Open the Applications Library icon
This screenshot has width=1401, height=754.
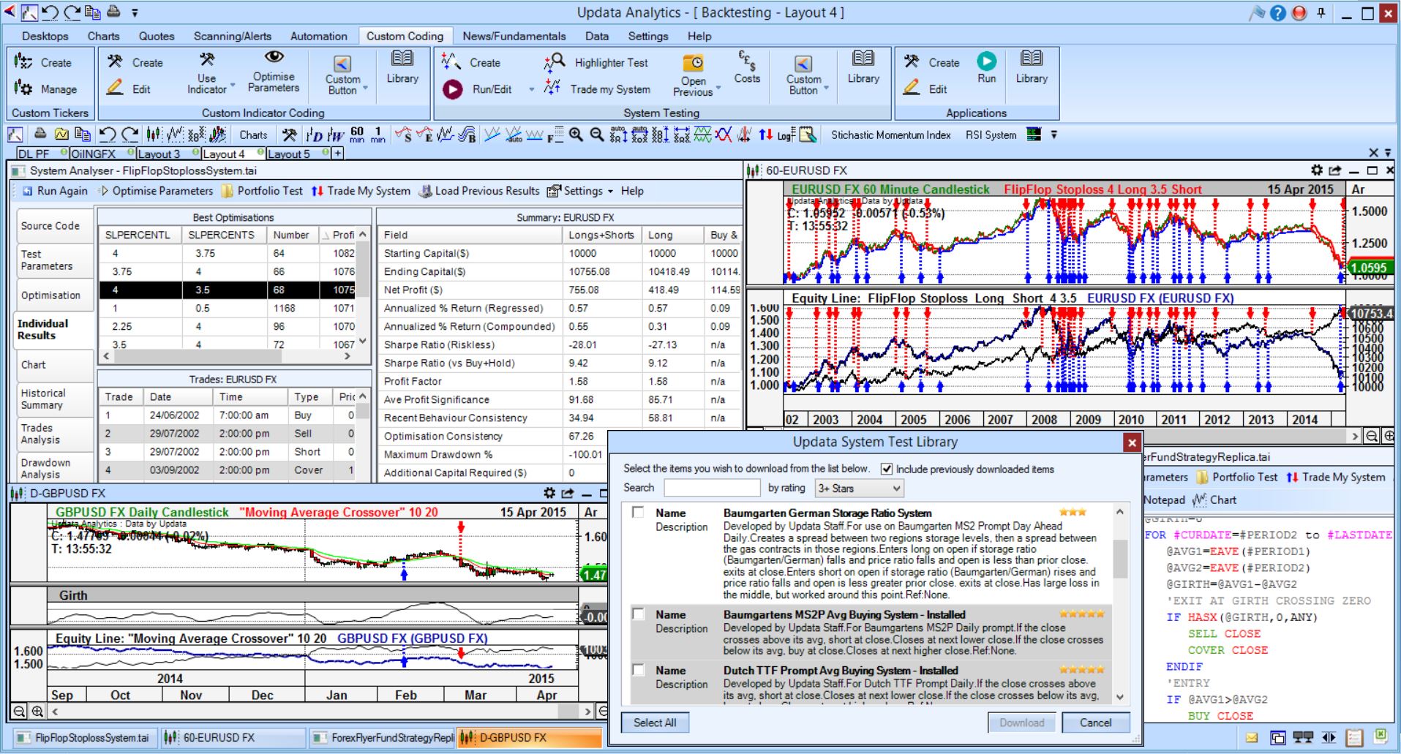click(1032, 67)
